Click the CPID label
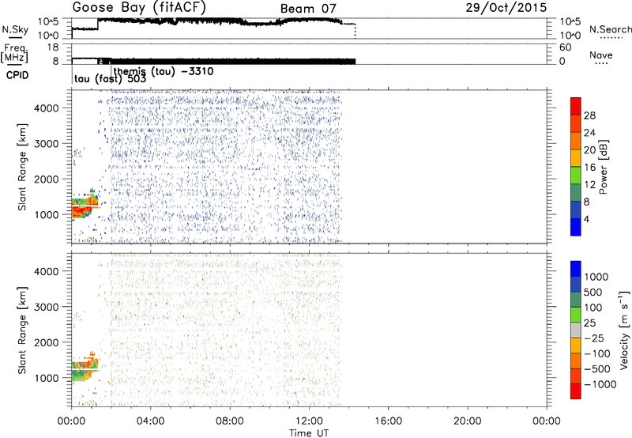632x438 pixels. 17,75
